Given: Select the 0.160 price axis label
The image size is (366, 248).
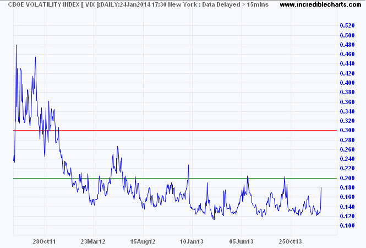Looking at the screenshot, I should 347,197.
